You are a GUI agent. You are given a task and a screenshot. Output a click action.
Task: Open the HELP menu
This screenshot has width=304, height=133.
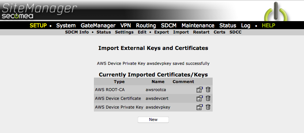coord(269,26)
